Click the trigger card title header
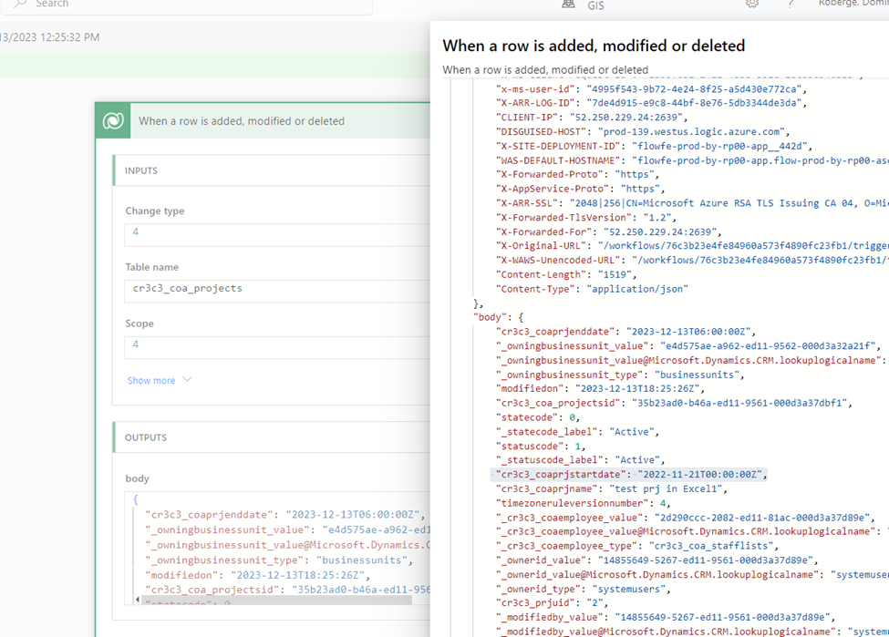Image resolution: width=889 pixels, height=637 pixels. tap(242, 120)
